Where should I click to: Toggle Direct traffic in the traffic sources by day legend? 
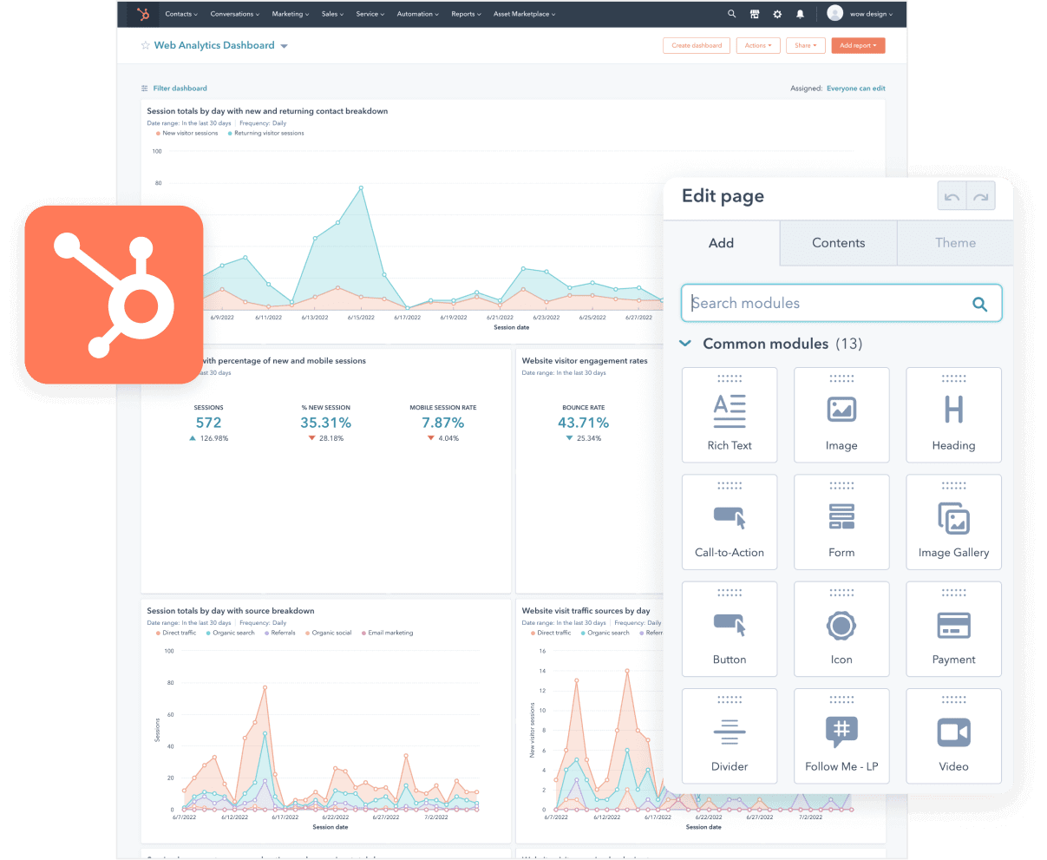click(x=551, y=634)
